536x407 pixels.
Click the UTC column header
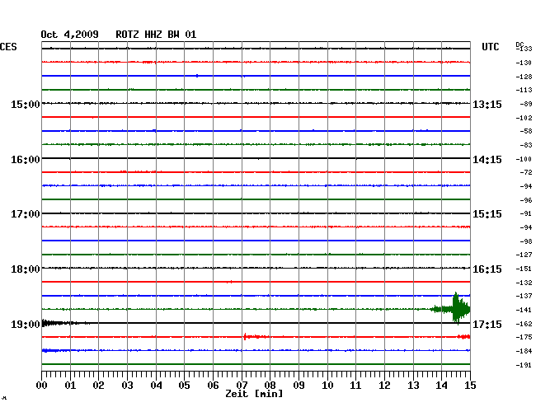490,47
